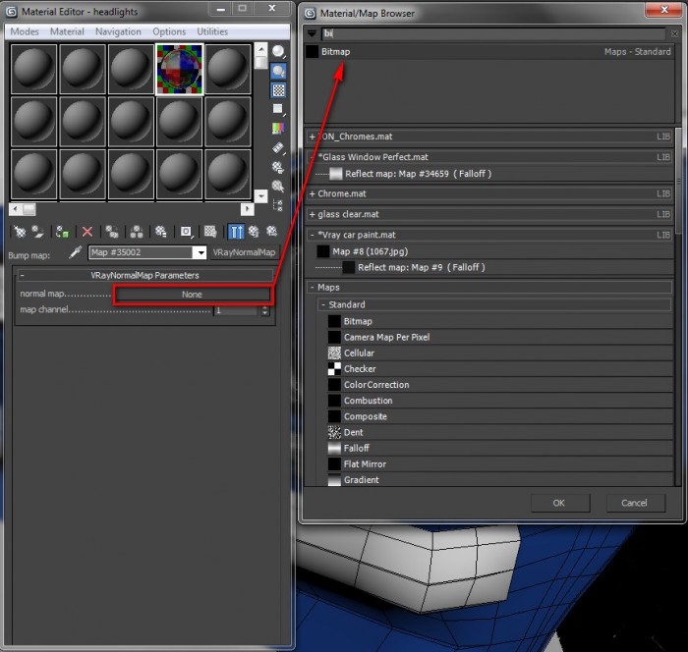Select the active checkered sample slot
Image resolution: width=688 pixels, height=652 pixels.
pos(179,69)
